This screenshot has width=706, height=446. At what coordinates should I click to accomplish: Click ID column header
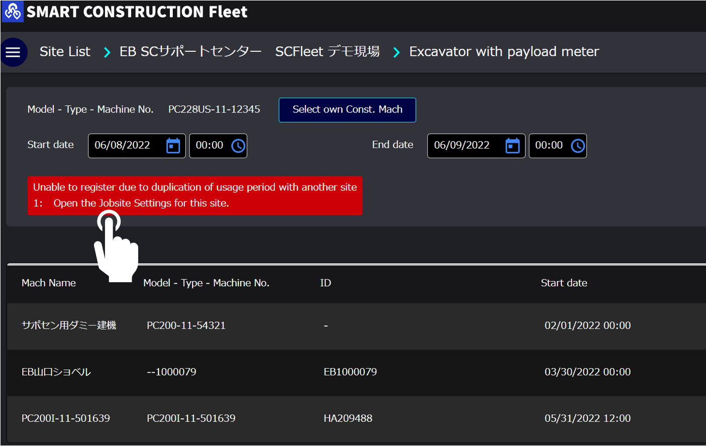coord(326,283)
